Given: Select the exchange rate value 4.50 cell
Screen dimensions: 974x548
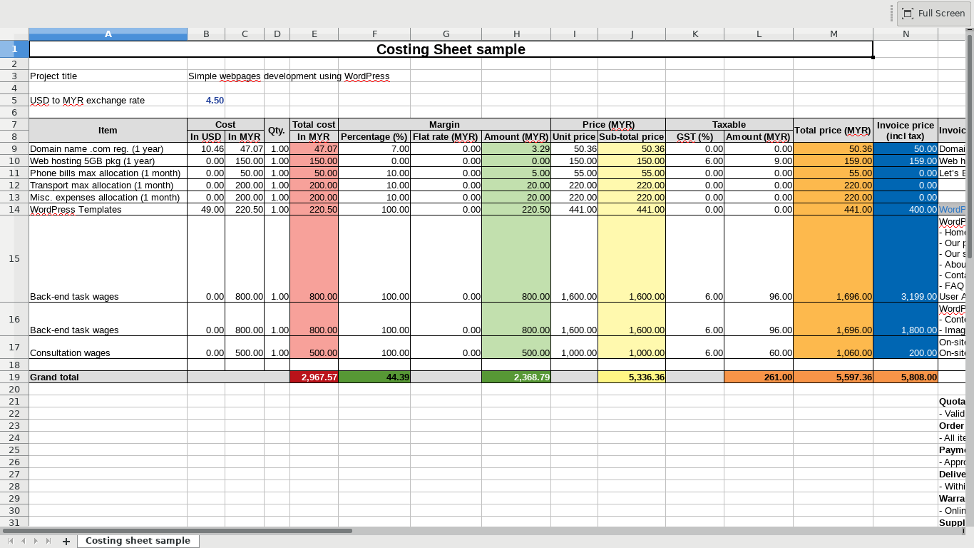Looking at the screenshot, I should (206, 101).
